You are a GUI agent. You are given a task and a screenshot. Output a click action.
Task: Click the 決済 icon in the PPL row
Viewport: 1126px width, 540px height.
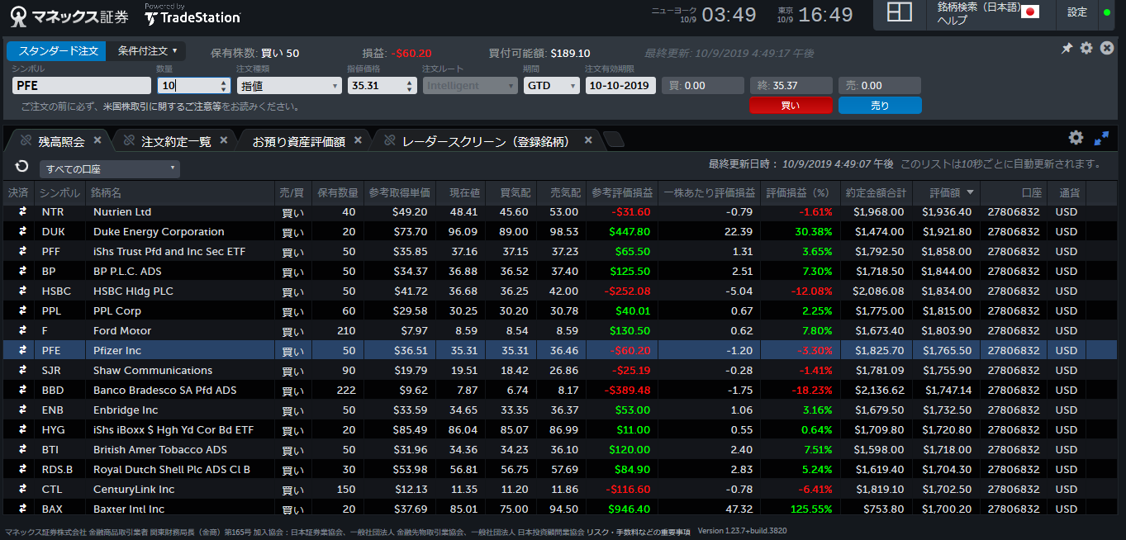click(22, 311)
